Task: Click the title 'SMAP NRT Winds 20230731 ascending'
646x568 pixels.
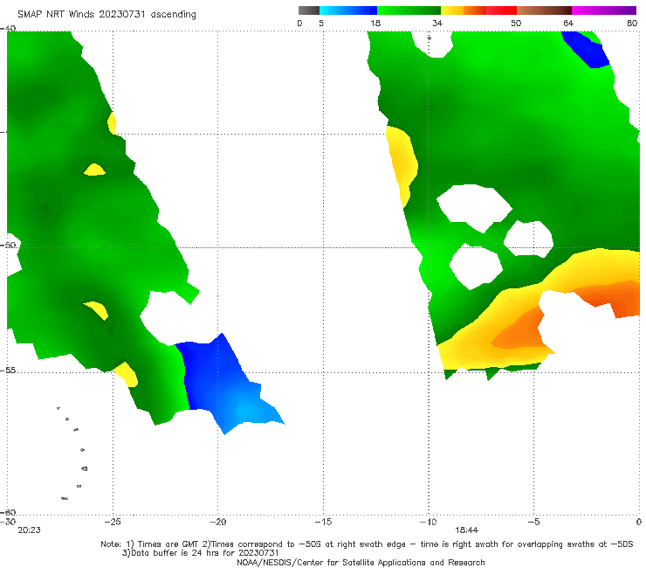Action: pyautogui.click(x=107, y=14)
